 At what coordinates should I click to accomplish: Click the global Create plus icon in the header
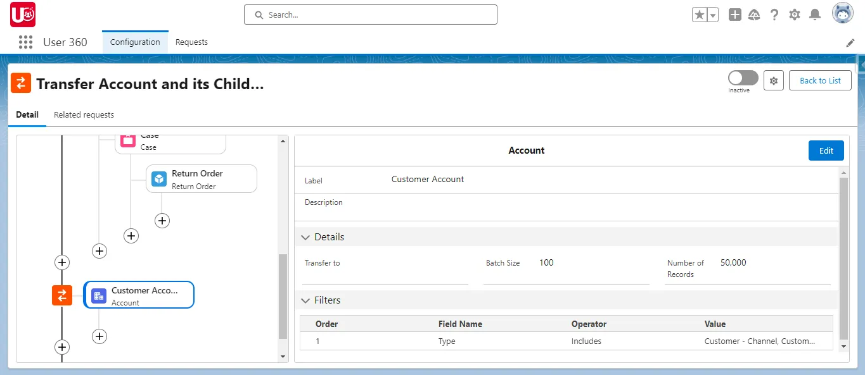(734, 14)
